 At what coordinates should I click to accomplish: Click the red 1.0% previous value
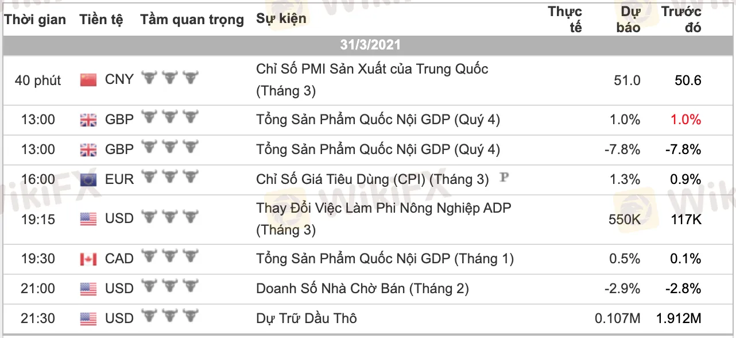click(x=687, y=120)
